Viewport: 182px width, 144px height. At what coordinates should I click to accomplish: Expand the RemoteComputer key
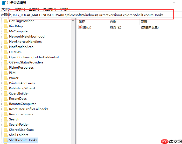click(x=2, y=104)
